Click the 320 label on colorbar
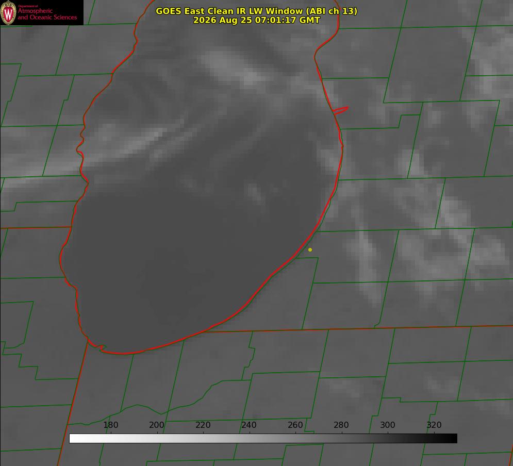 434,425
